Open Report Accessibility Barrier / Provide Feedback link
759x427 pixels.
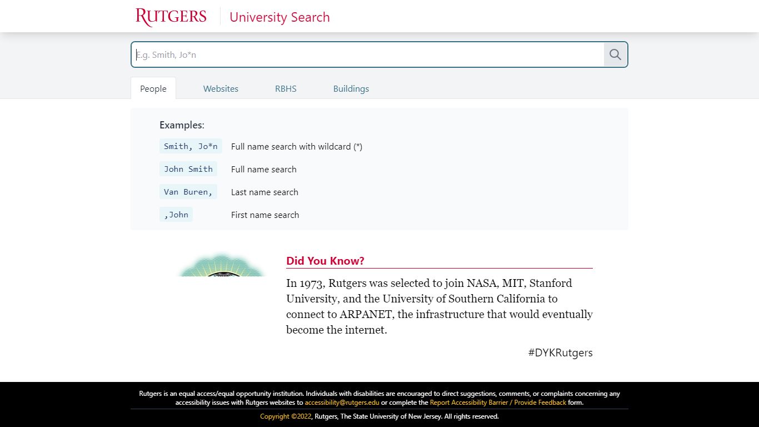pyautogui.click(x=498, y=403)
